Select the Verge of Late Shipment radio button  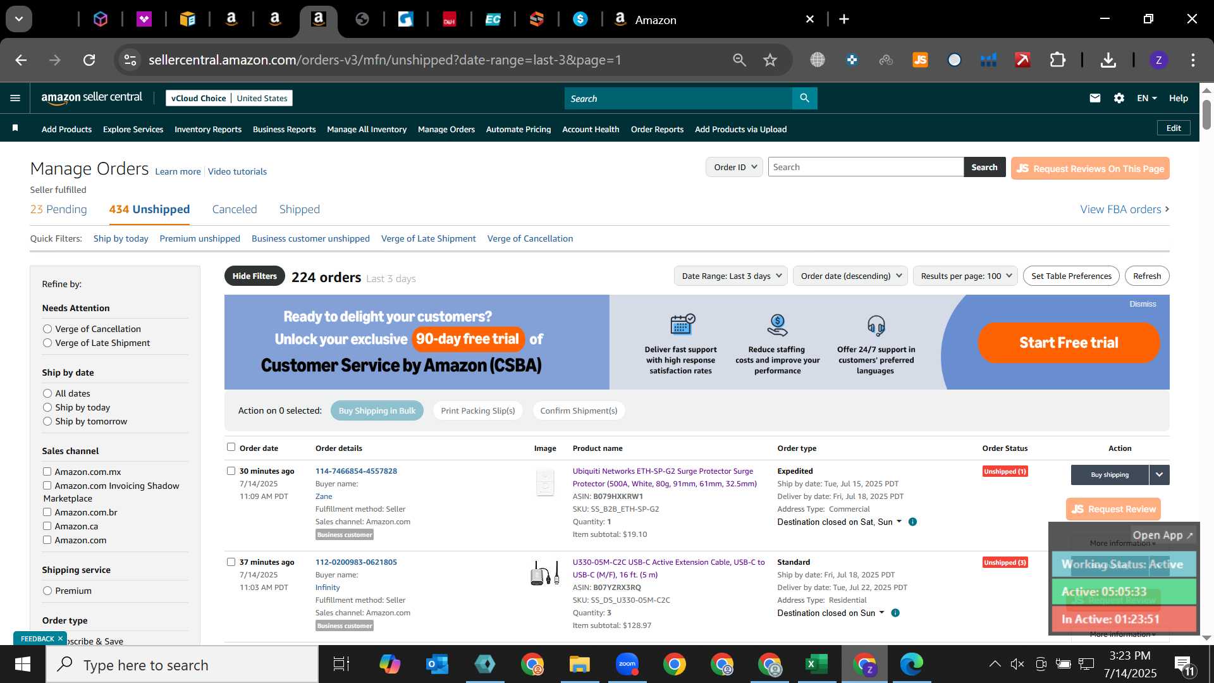tap(47, 343)
